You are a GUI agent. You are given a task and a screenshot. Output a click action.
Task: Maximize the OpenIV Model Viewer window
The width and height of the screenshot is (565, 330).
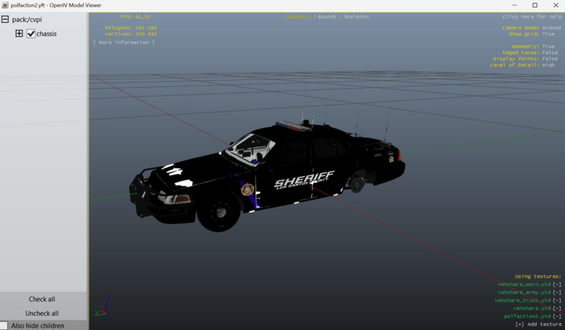pyautogui.click(x=534, y=5)
